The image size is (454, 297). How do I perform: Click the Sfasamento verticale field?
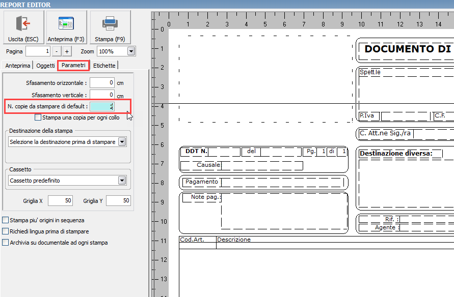102,95
